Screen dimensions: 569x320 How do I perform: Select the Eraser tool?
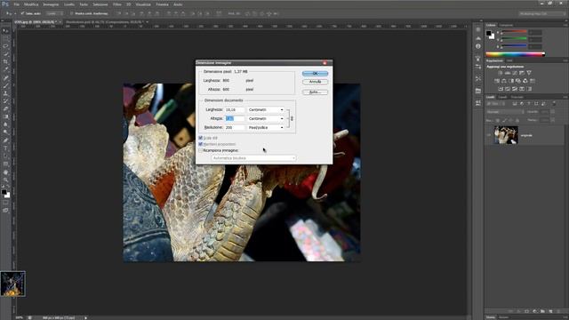click(x=5, y=108)
